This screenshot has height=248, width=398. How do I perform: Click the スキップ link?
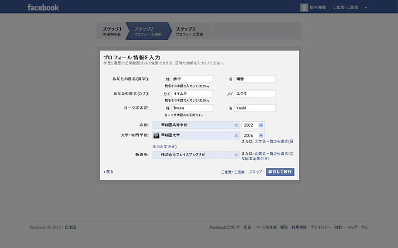(x=255, y=172)
